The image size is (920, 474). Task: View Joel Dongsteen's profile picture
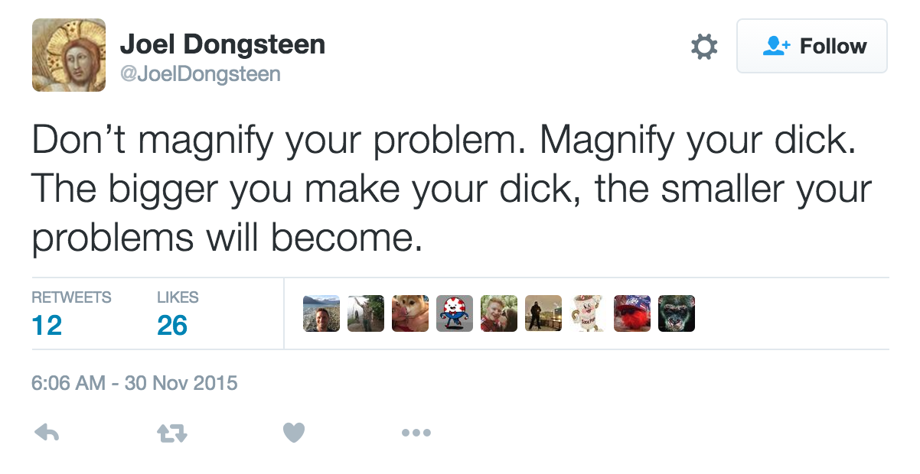click(x=69, y=55)
